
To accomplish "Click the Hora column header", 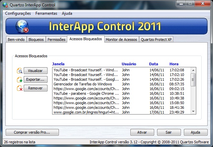I will point(174,64).
